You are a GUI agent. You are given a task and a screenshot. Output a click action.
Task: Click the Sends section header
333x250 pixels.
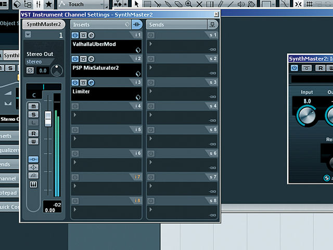click(177, 24)
